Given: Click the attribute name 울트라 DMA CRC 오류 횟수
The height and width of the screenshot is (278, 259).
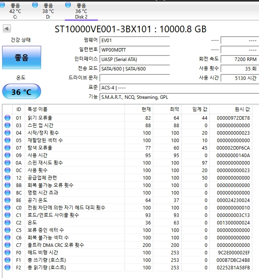Looking at the screenshot, I should 56,245.
